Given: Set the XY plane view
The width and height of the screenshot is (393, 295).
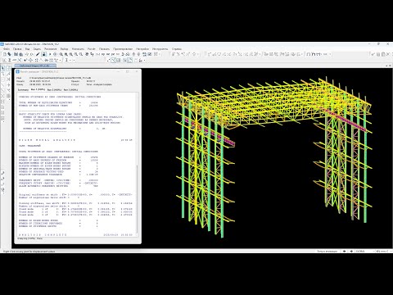Looking at the screenshot, I should pyautogui.click(x=103, y=54).
